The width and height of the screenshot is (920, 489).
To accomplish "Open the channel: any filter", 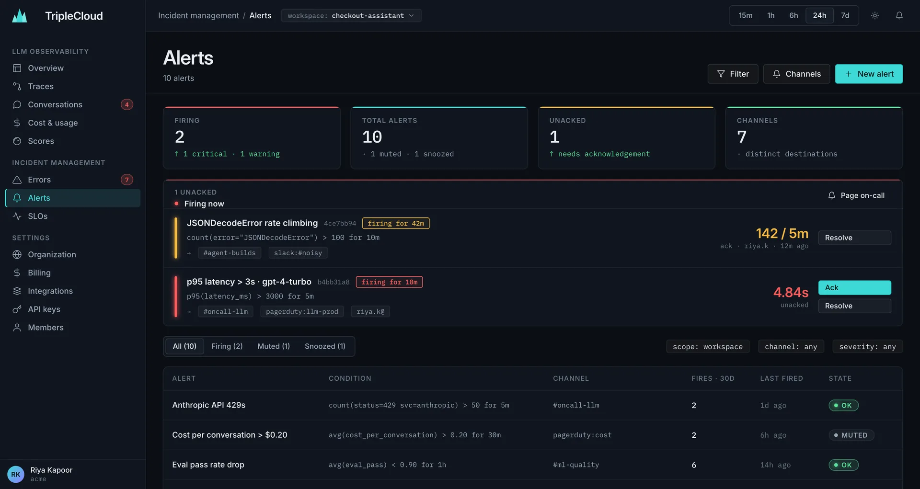I will tap(791, 346).
